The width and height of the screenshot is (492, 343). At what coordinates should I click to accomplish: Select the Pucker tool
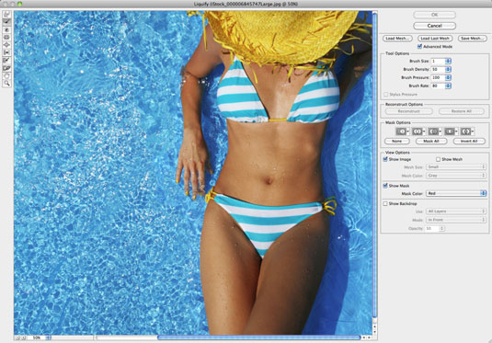pos(6,38)
